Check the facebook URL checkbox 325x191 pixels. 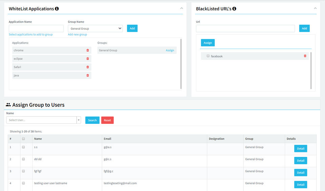208,56
